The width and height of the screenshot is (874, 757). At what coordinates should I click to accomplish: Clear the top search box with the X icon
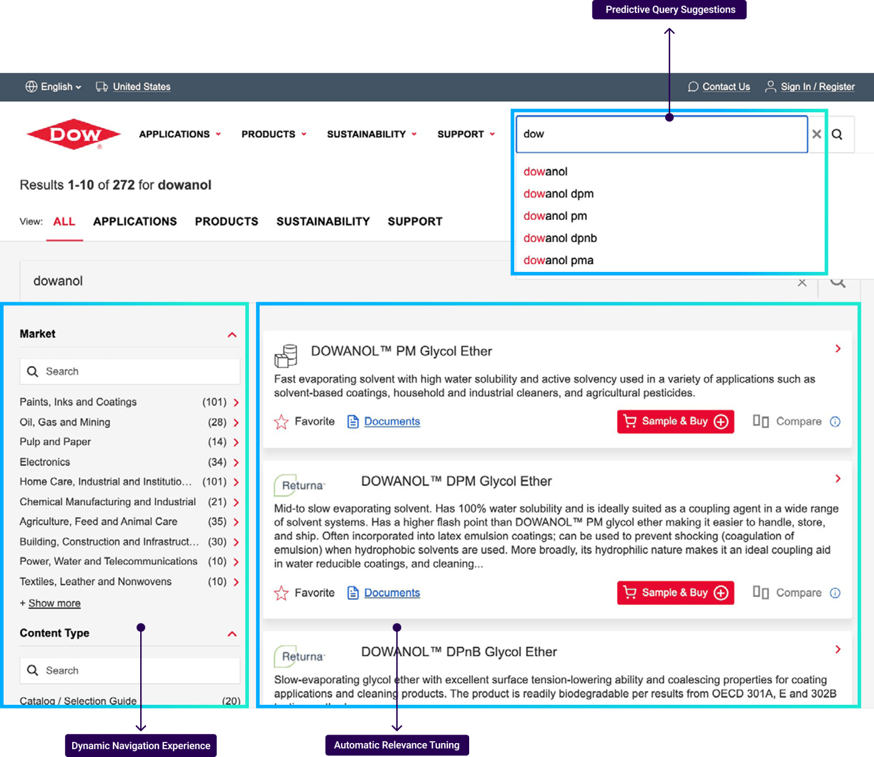816,134
